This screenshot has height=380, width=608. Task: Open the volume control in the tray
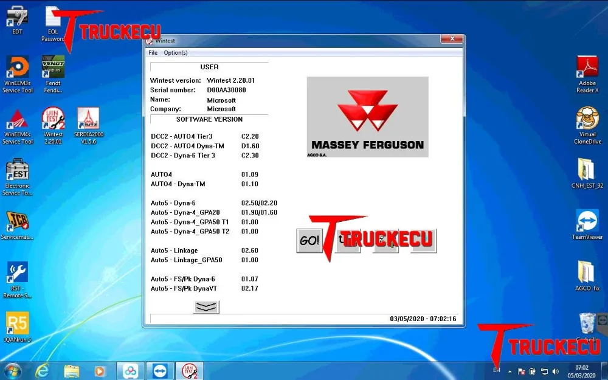[x=555, y=371]
